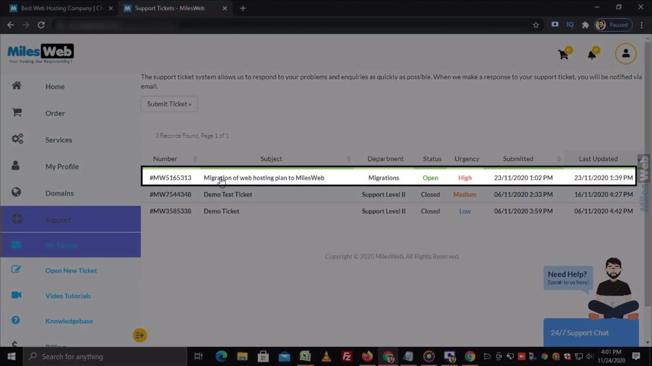Open the Services sidebar link
This screenshot has height=366, width=652.
(x=59, y=140)
